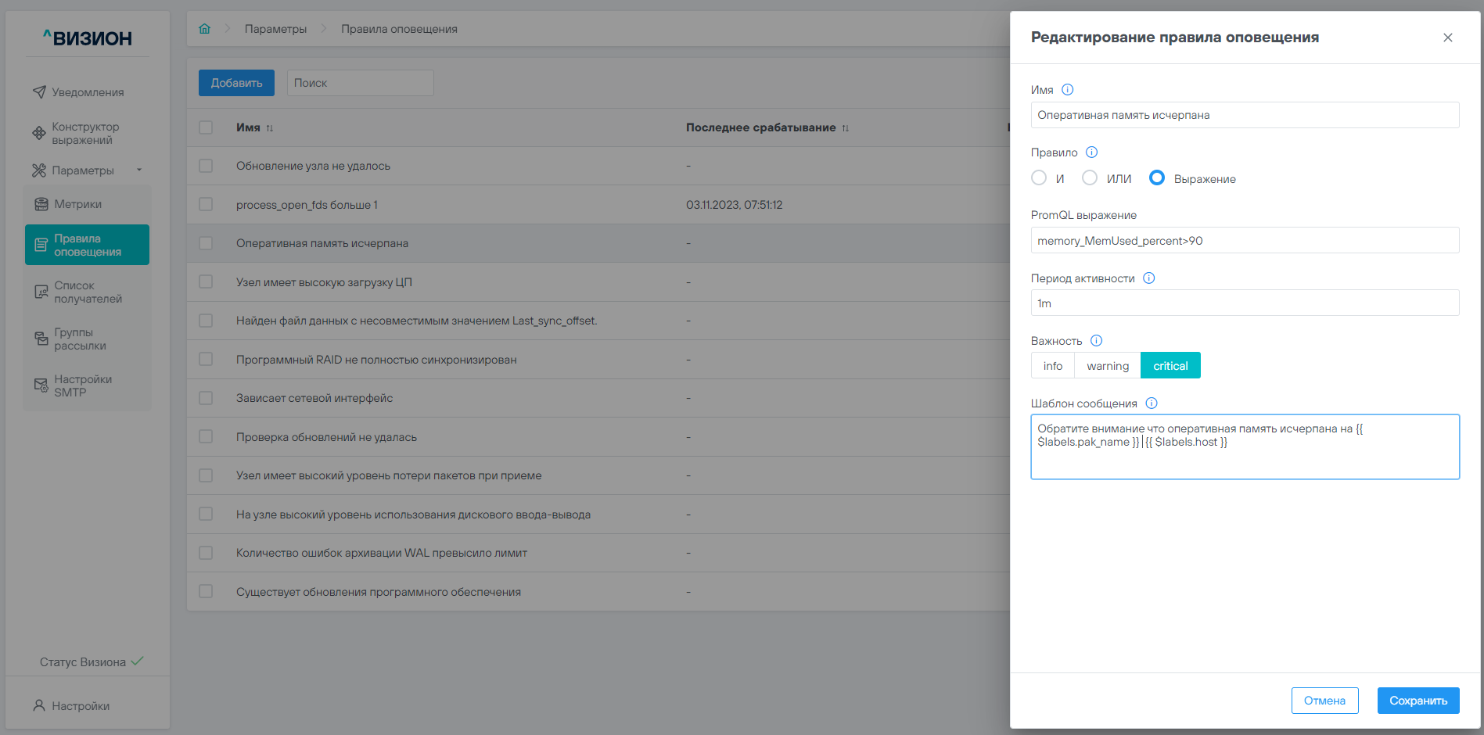
Task: Click the home icon in breadcrumb
Action: click(x=204, y=29)
